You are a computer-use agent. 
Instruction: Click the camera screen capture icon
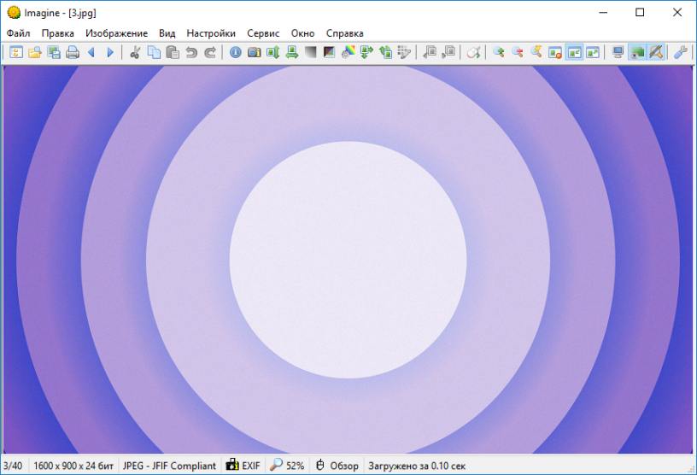254,53
